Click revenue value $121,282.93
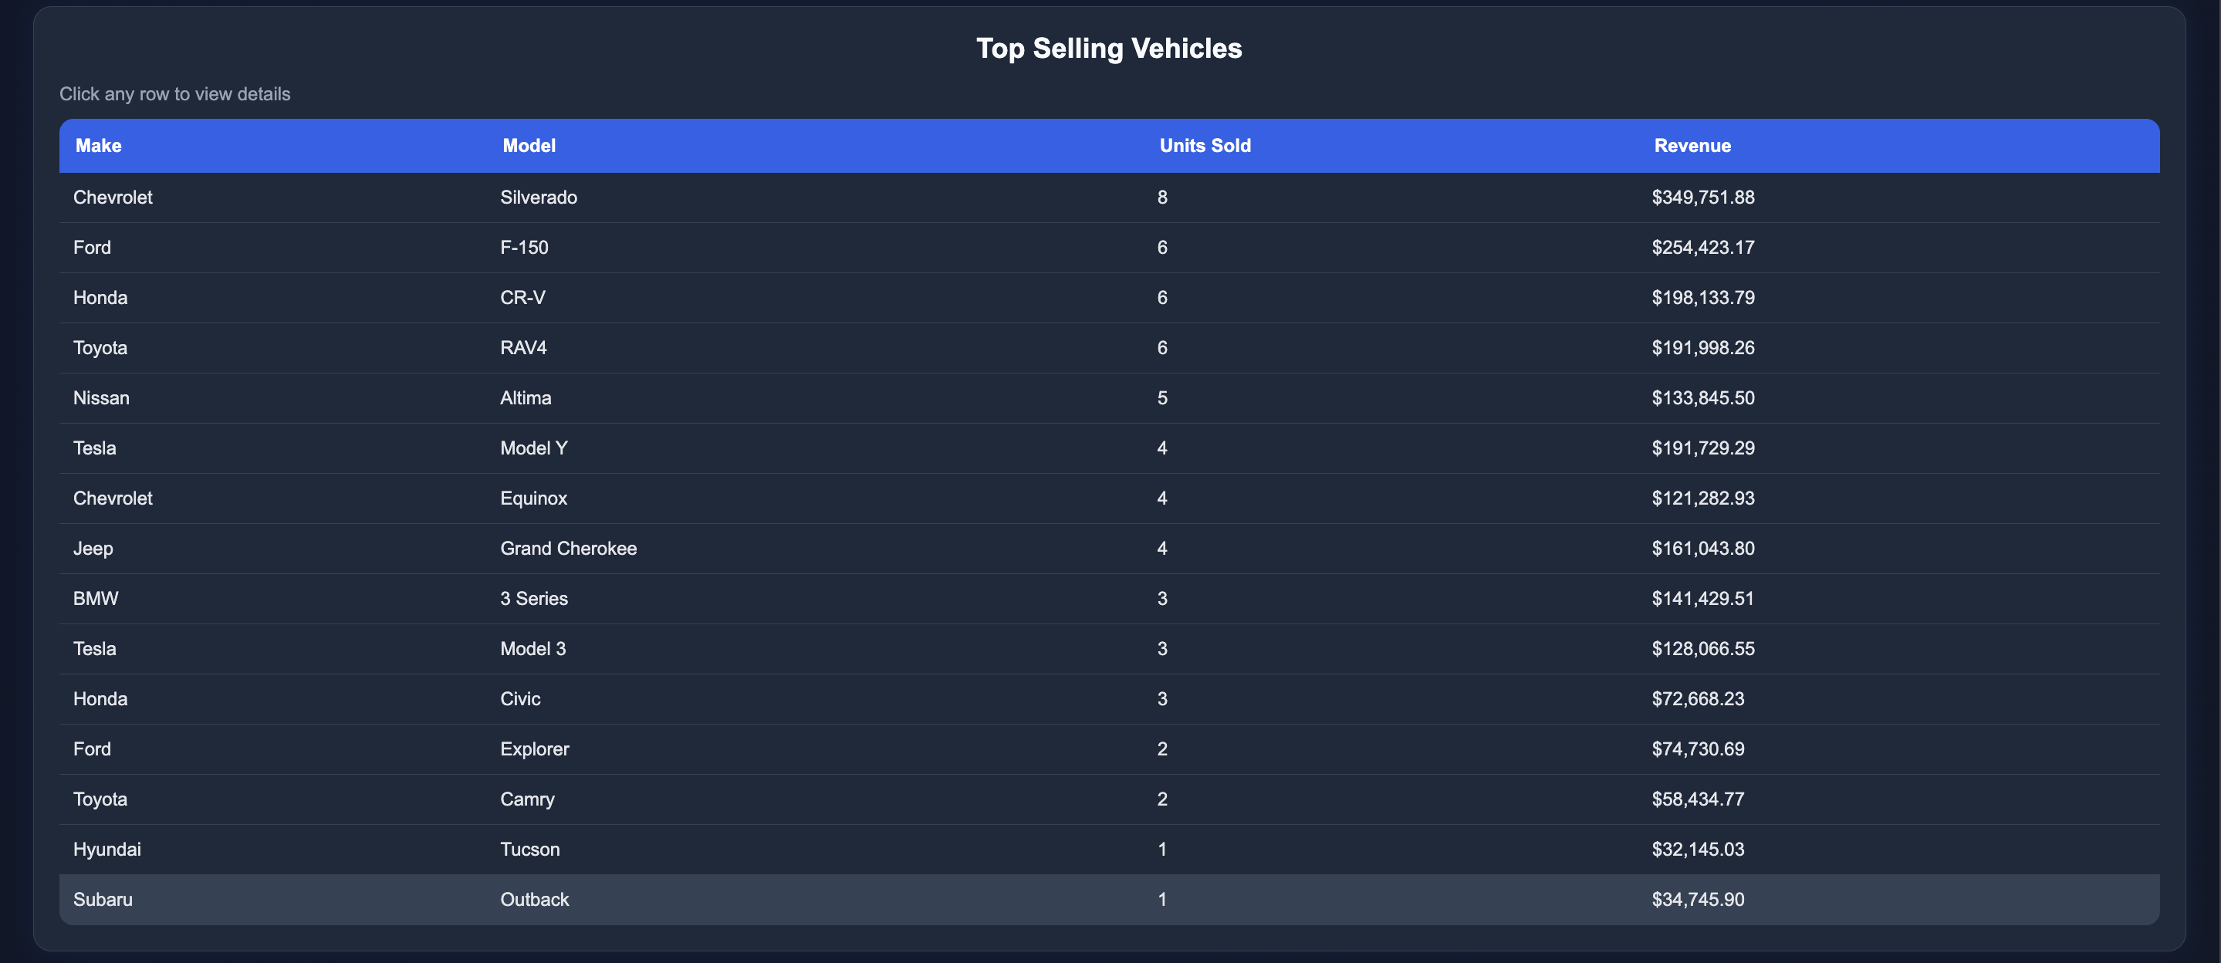Viewport: 2221px width, 963px height. (x=1703, y=498)
